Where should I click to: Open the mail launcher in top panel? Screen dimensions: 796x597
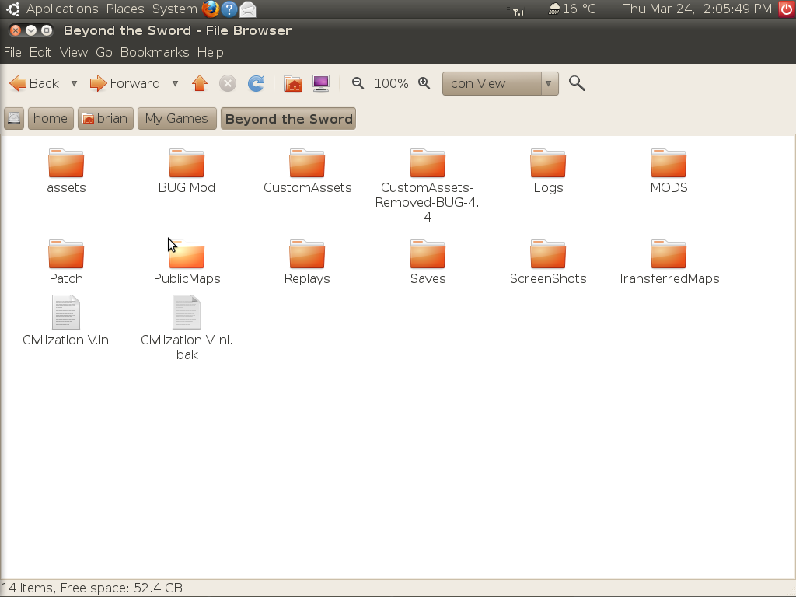pyautogui.click(x=248, y=9)
